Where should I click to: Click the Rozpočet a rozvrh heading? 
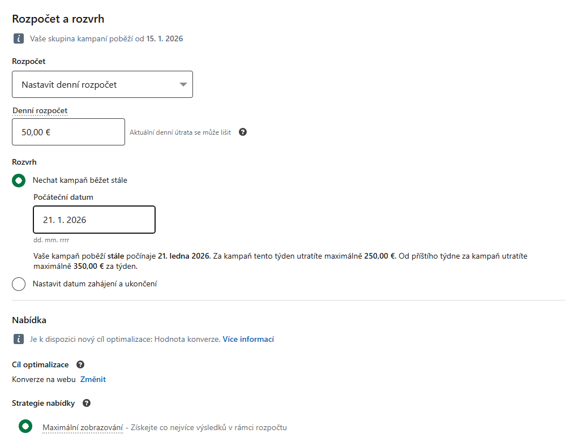[x=58, y=19]
